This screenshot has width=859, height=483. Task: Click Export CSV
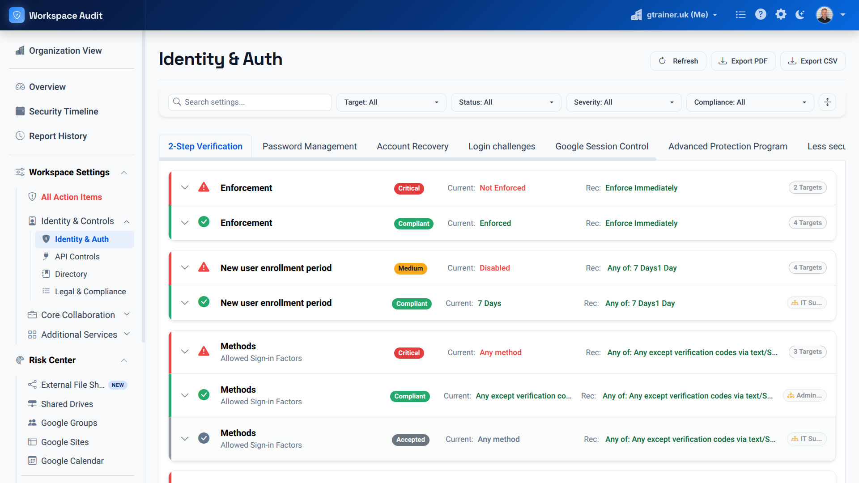[x=812, y=61]
